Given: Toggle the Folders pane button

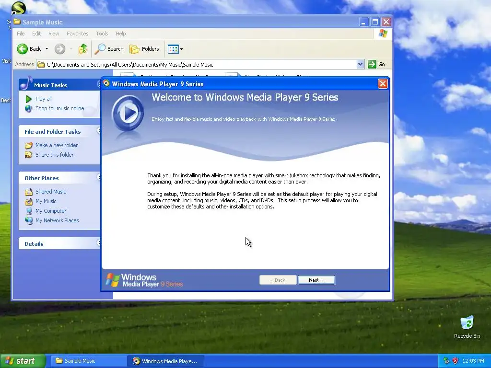Looking at the screenshot, I should tap(144, 49).
